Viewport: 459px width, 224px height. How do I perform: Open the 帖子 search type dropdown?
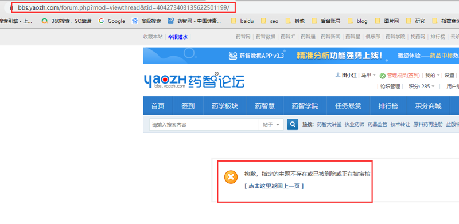point(271,124)
